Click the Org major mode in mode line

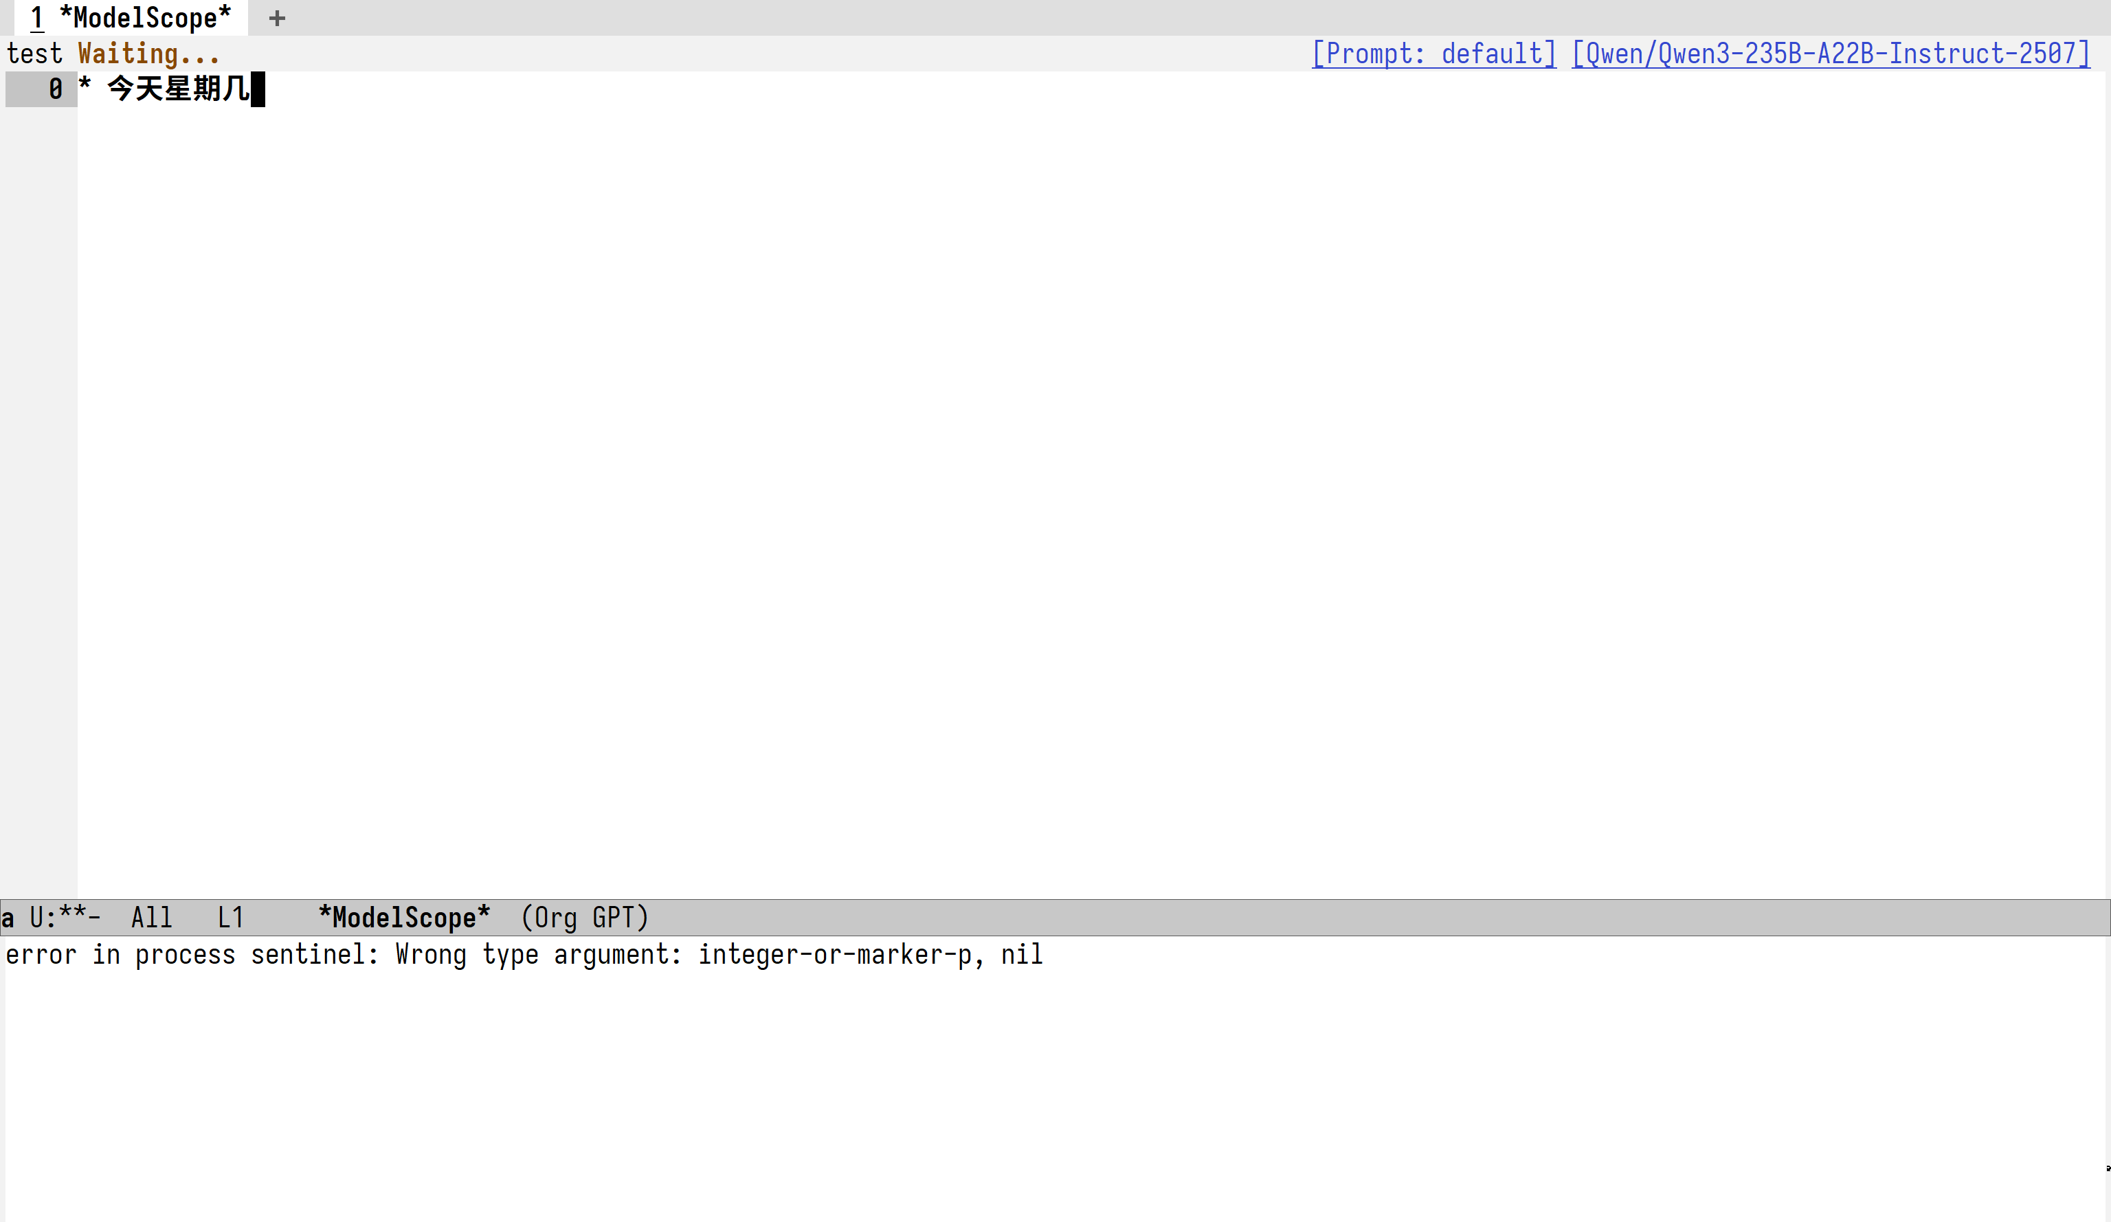pyautogui.click(x=555, y=917)
